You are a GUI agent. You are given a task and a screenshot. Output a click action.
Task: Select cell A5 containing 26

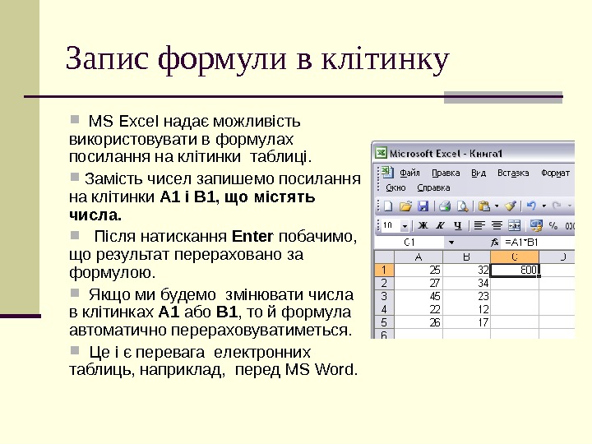[419, 322]
